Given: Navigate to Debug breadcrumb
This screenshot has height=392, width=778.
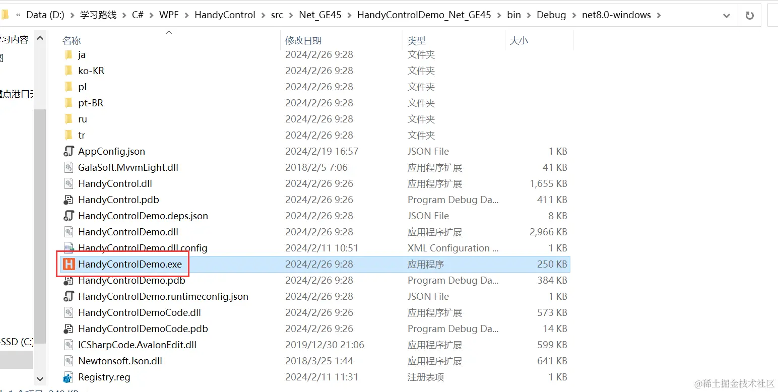Looking at the screenshot, I should tap(551, 15).
